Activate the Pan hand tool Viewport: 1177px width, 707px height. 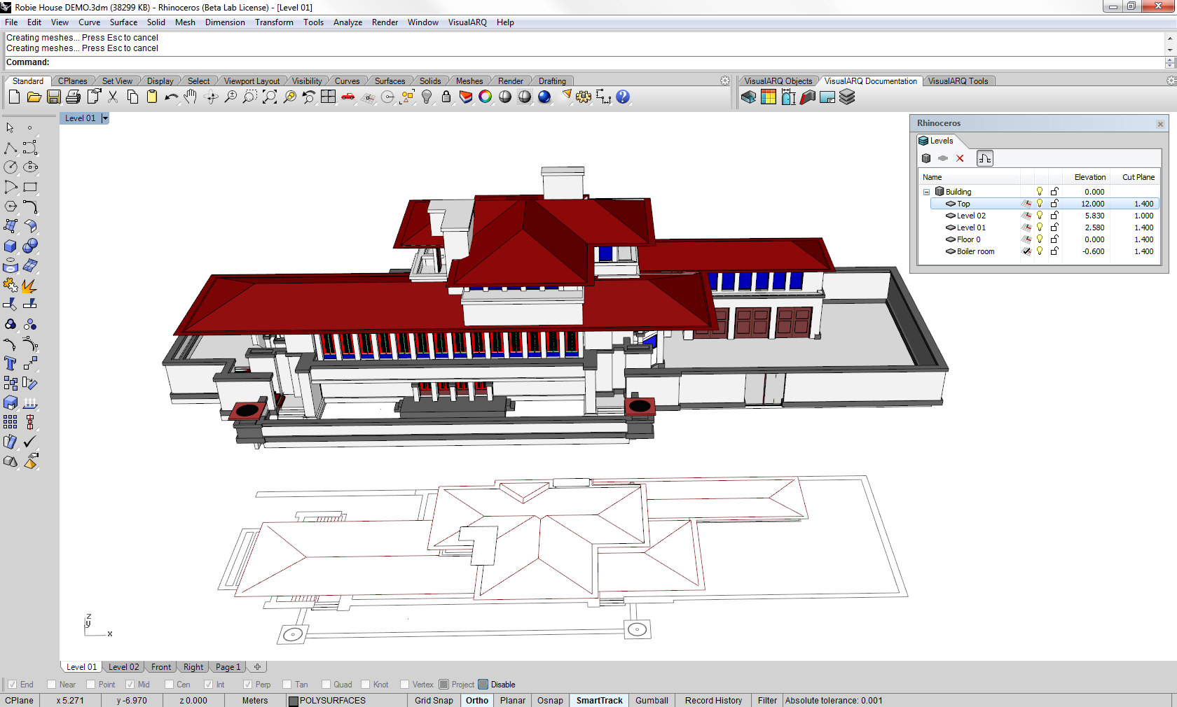tap(191, 97)
